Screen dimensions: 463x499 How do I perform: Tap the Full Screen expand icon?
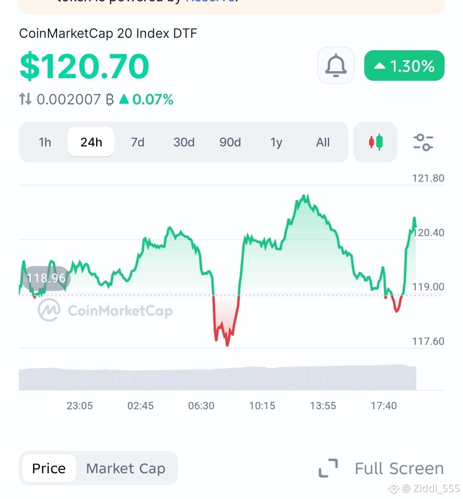click(328, 468)
